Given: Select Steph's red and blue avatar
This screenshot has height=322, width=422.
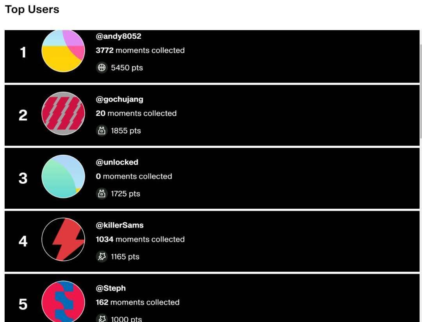Looking at the screenshot, I should coord(63,302).
